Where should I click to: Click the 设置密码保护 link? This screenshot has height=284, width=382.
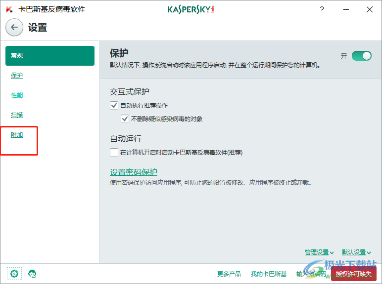[134, 172]
